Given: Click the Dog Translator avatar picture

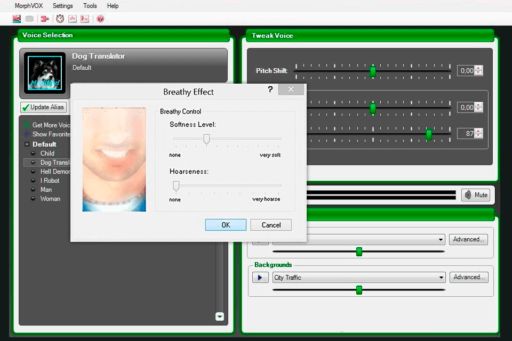Looking at the screenshot, I should tap(45, 73).
